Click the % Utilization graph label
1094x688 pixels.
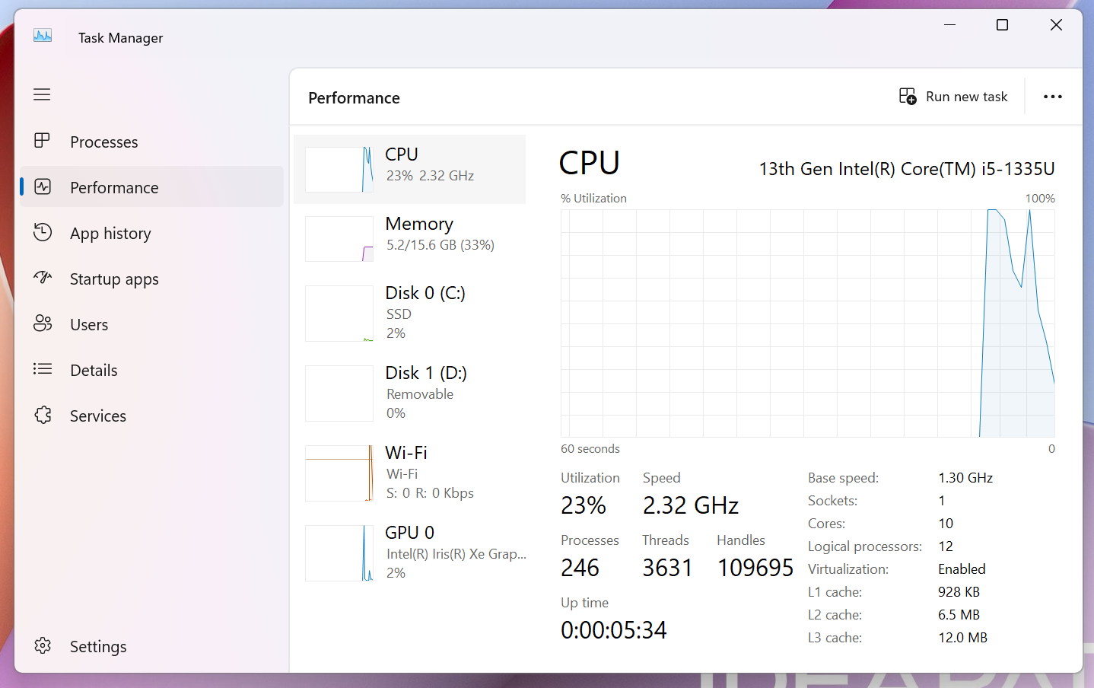click(x=593, y=199)
